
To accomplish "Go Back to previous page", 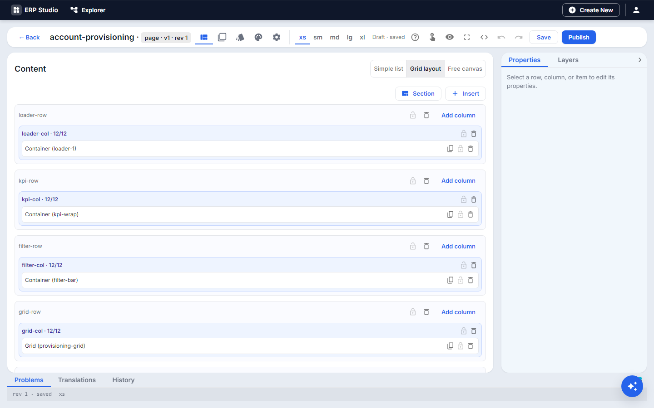I will click(29, 37).
